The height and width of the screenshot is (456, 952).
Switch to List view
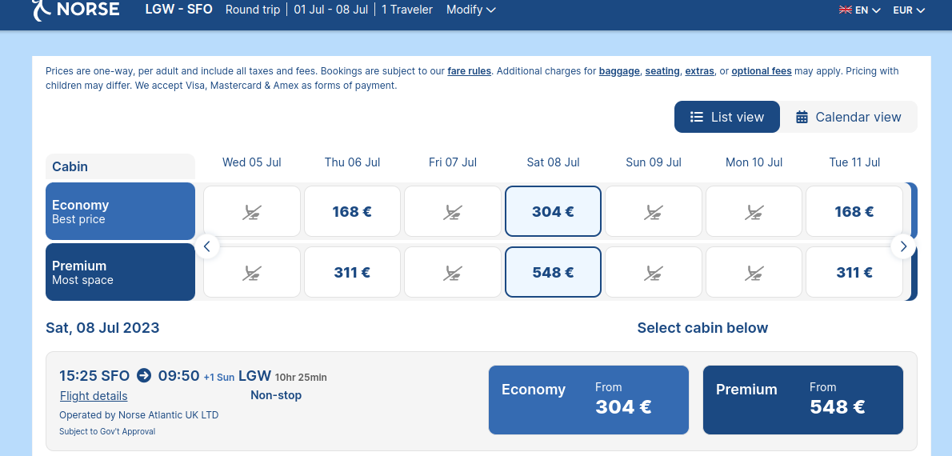coord(727,117)
